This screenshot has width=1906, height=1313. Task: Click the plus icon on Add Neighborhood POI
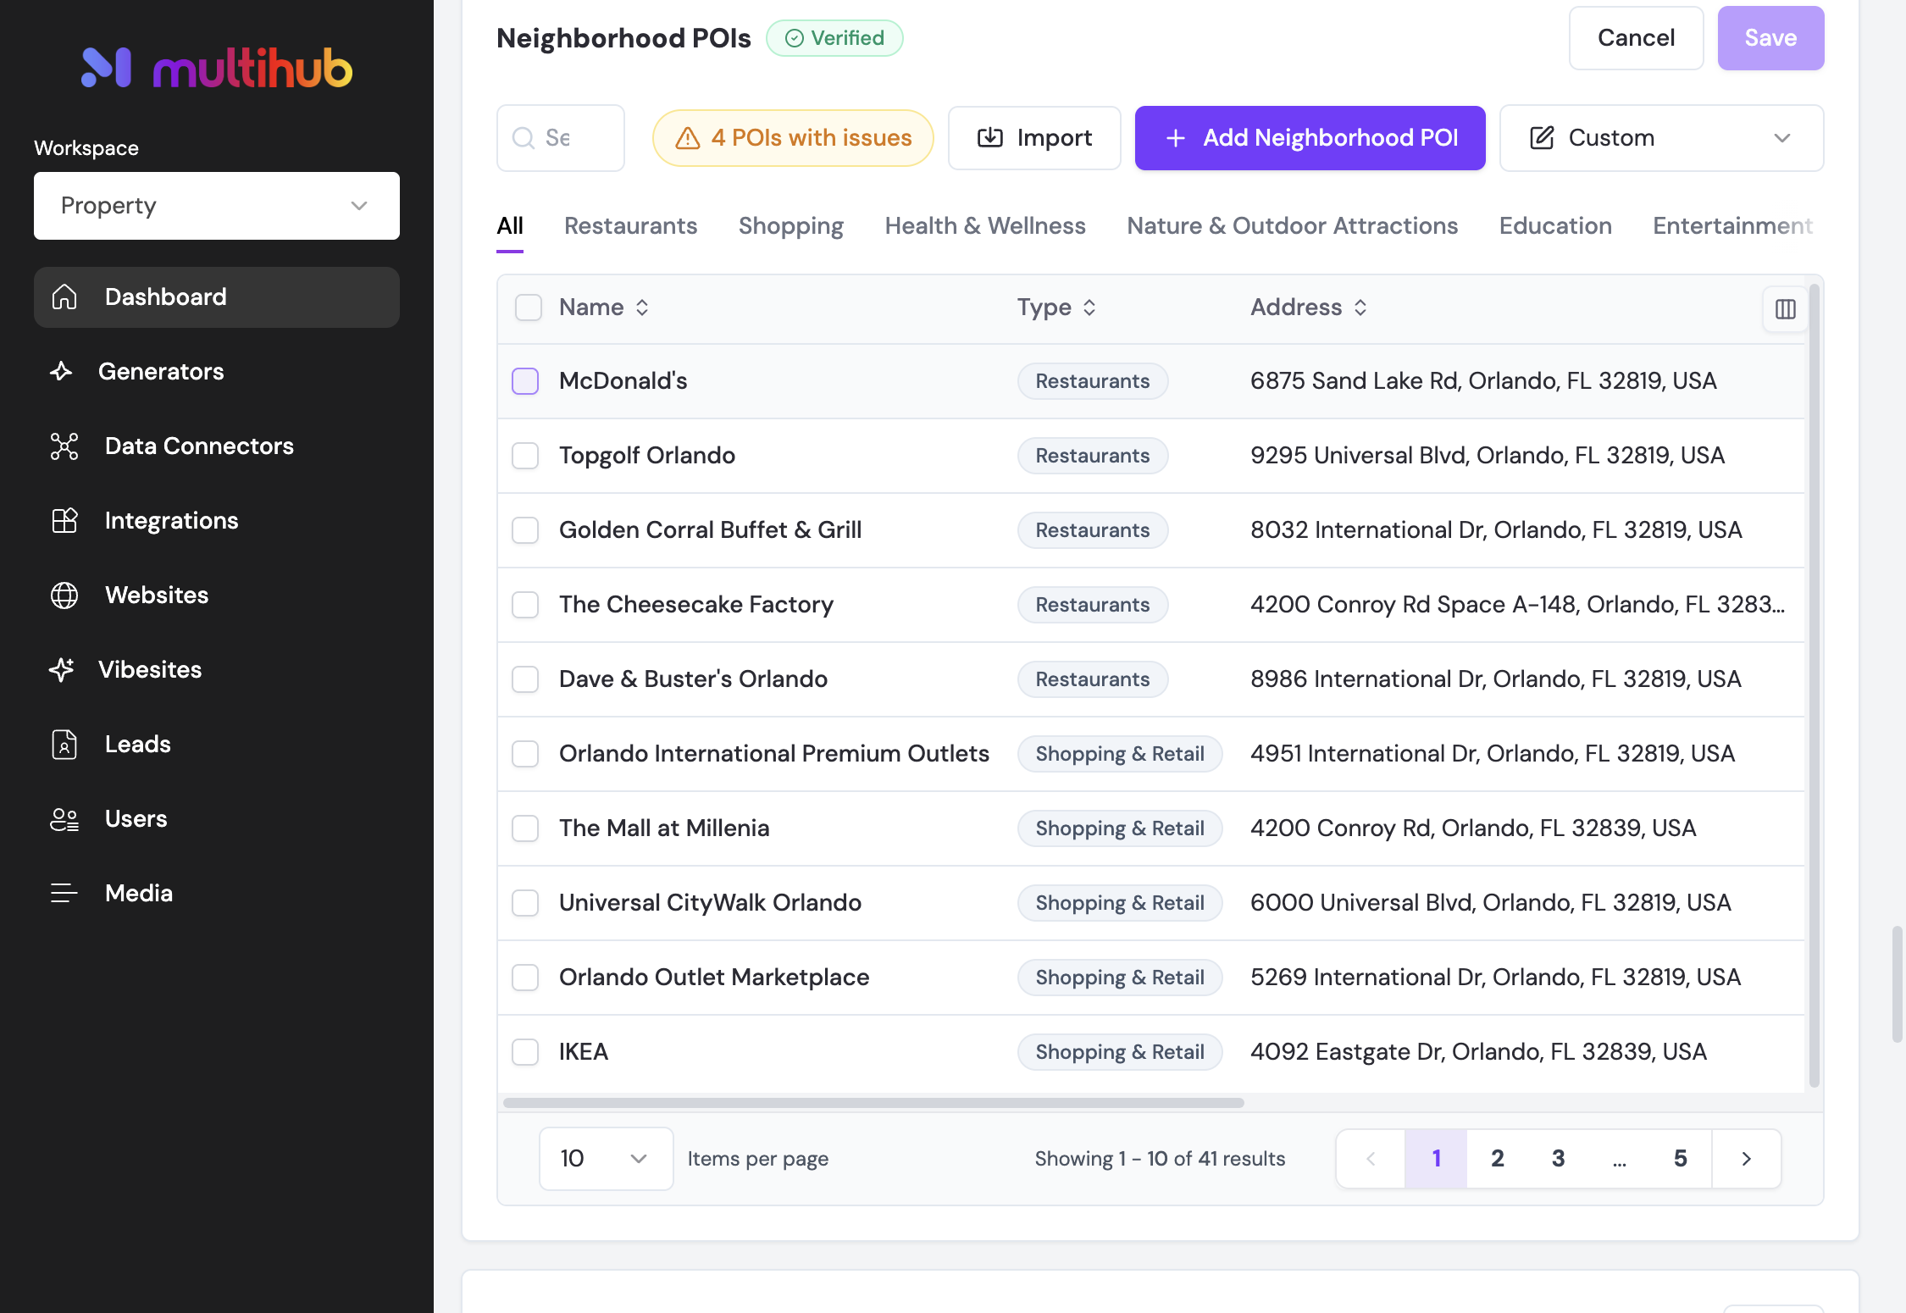click(x=1175, y=138)
